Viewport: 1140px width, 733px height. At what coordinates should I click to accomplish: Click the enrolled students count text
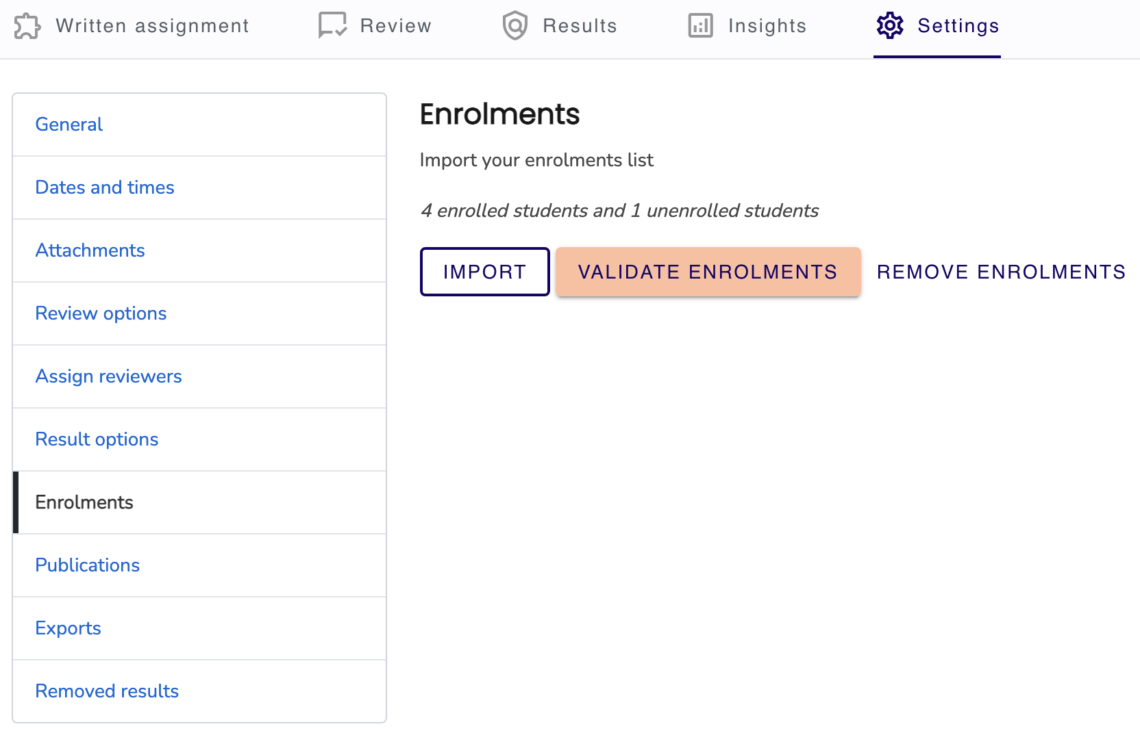619,211
